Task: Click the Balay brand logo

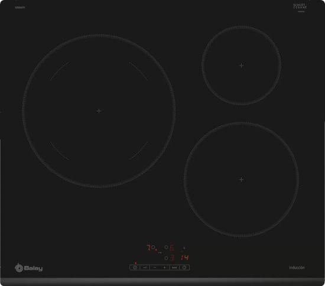Action: click(x=28, y=268)
